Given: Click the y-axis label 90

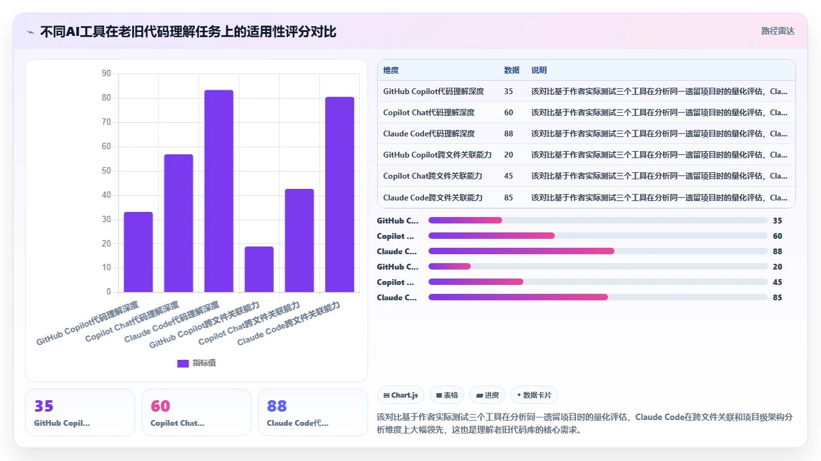Looking at the screenshot, I should (x=106, y=74).
